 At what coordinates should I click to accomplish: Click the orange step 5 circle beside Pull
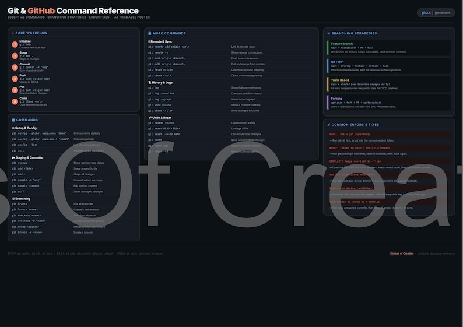(x=15, y=90)
